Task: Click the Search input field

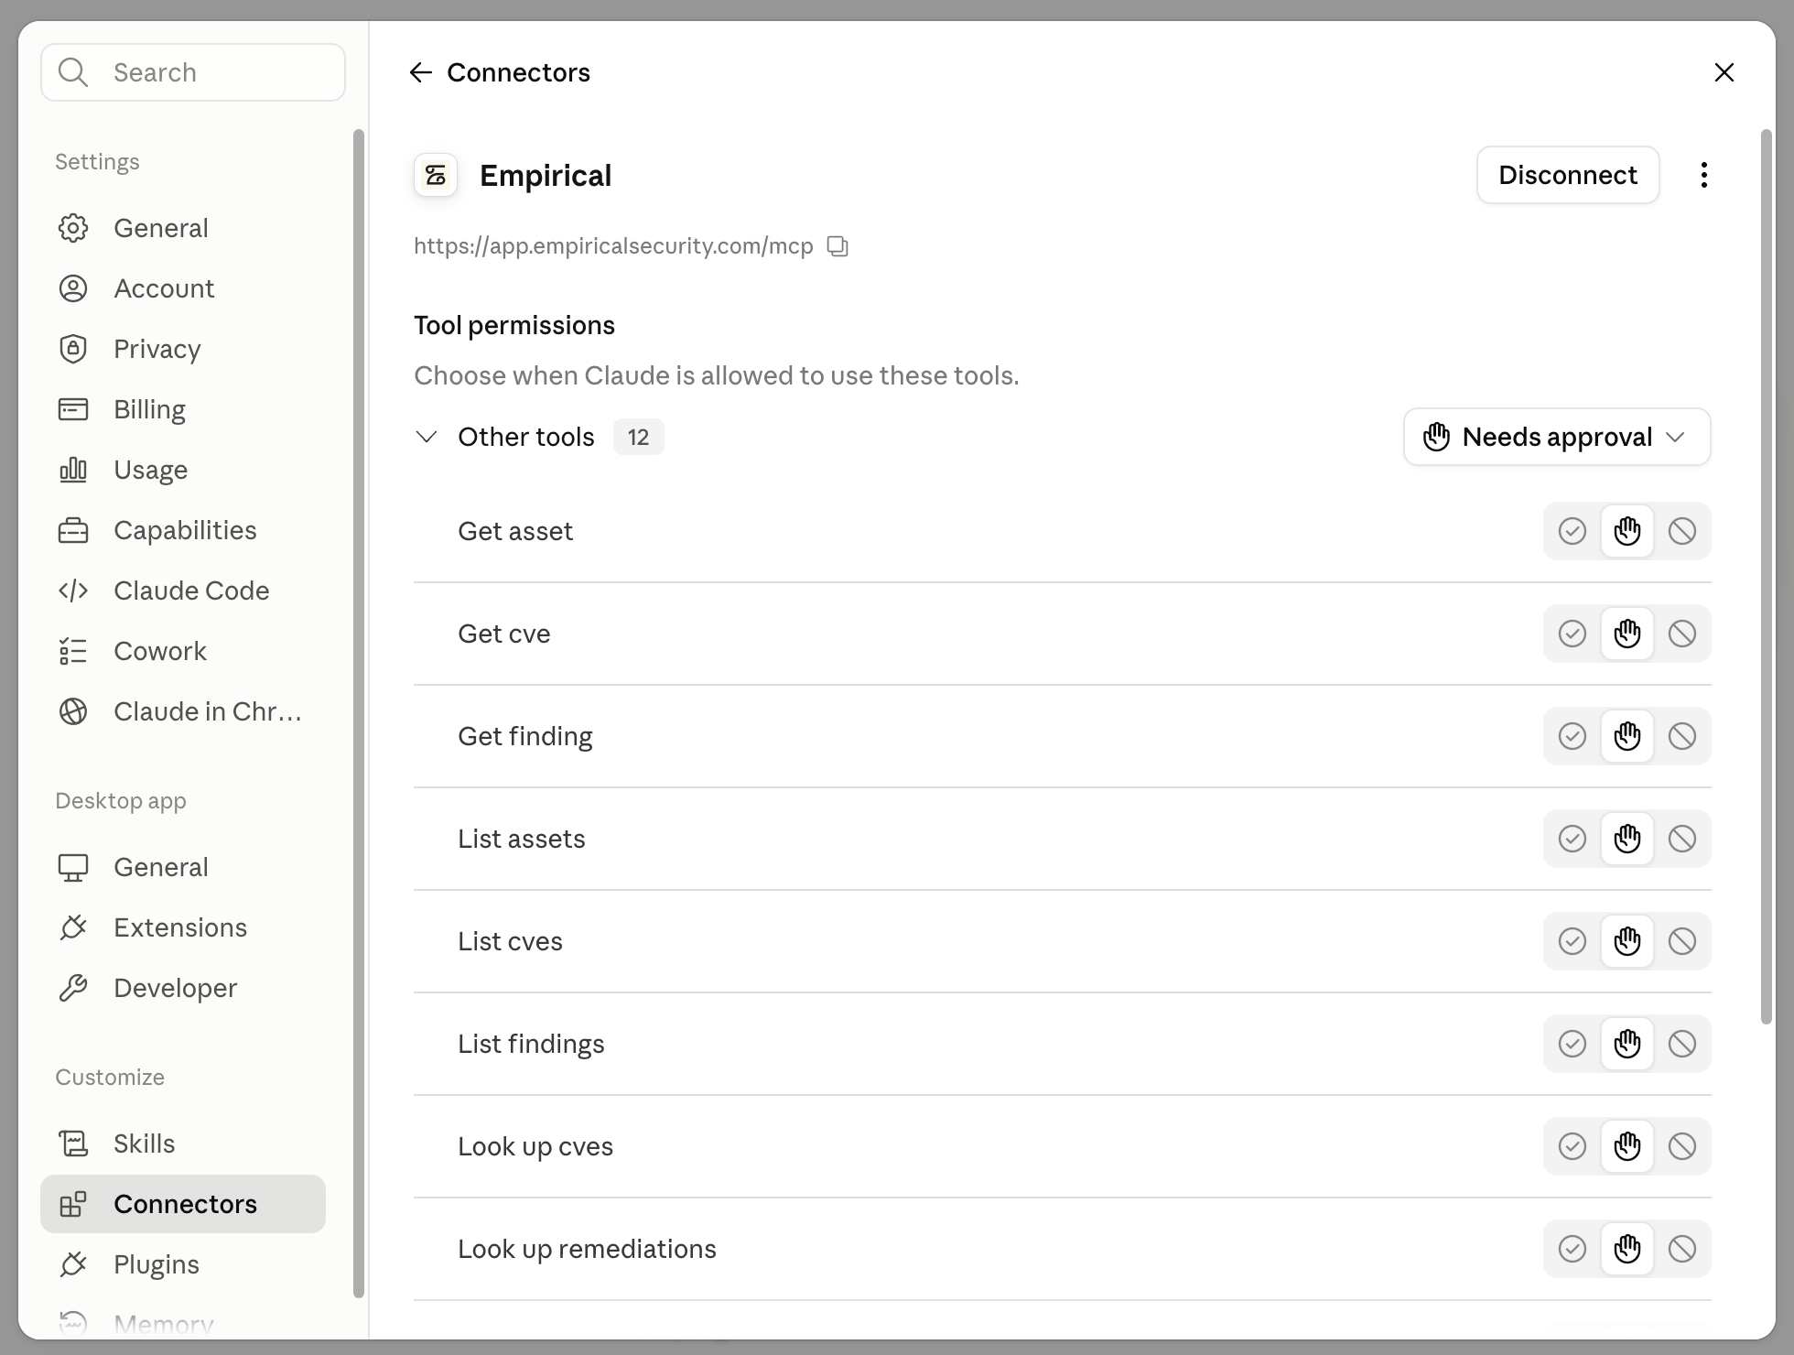Action: coord(193,72)
